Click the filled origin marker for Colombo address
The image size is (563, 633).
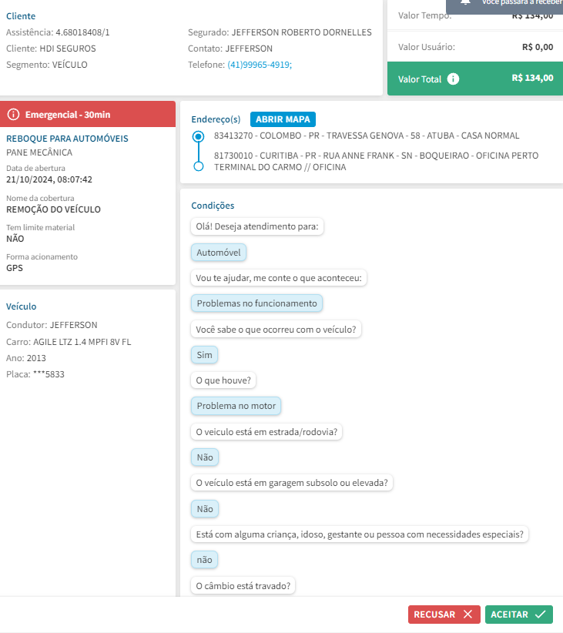tap(199, 136)
